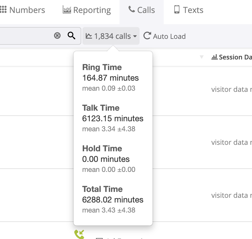Click the "1,834 calls" summary text
Screen dimensions: 252x239
pyautogui.click(x=112, y=36)
